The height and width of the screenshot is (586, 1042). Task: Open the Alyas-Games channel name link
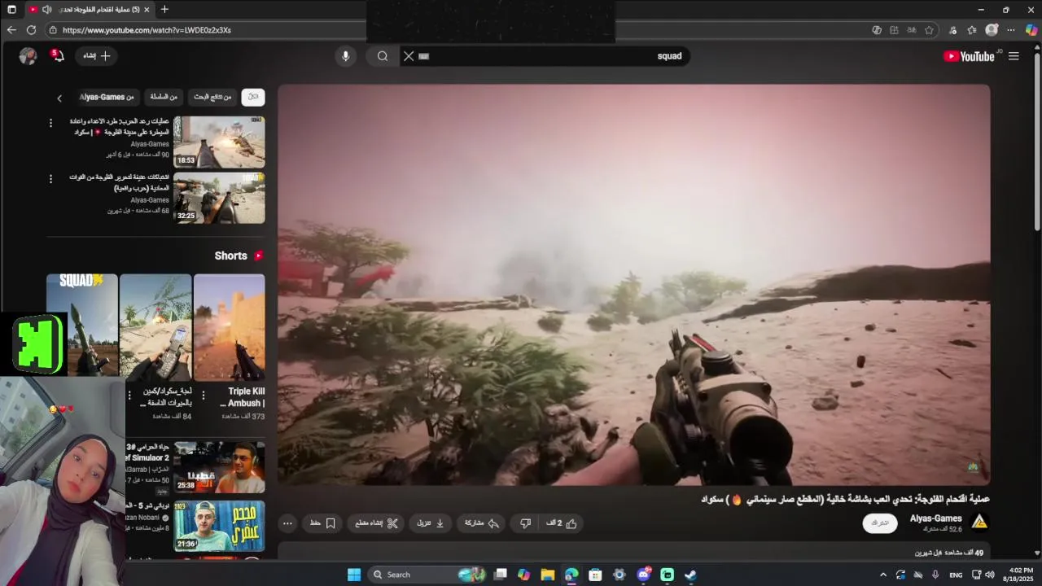click(x=935, y=518)
